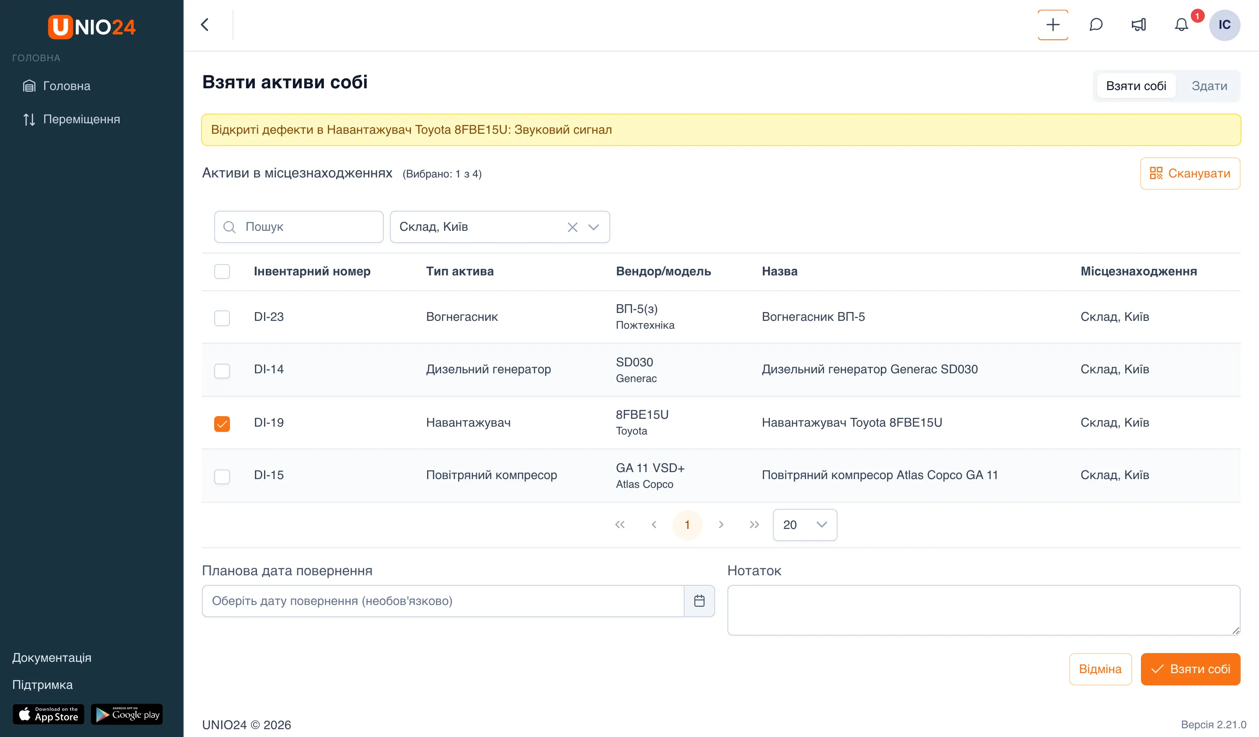1259x737 pixels.
Task: Click the Дизельний генератор Generac SD030 cell
Action: click(869, 369)
